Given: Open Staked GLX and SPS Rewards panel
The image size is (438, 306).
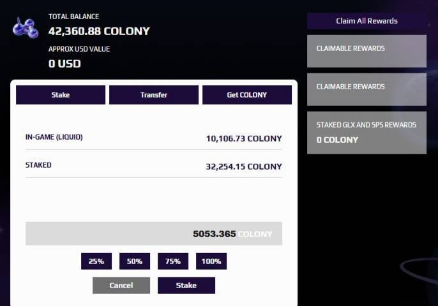Looking at the screenshot, I should (x=366, y=133).
